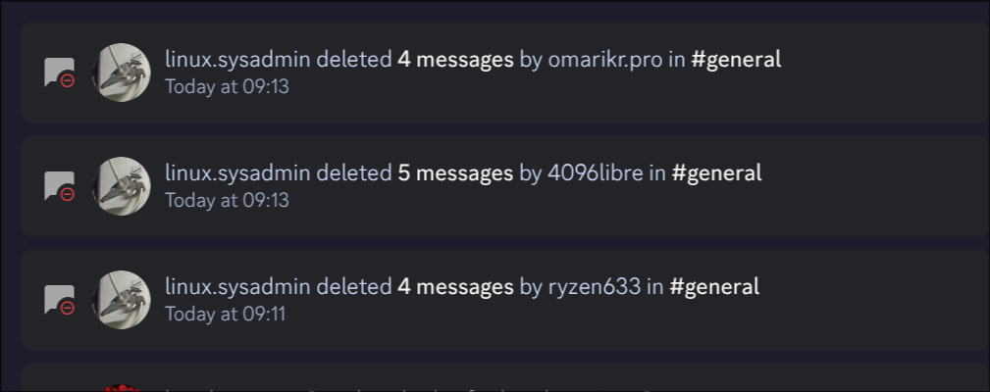Click linux.sysadmin avatar in ryzen633 entry
Image resolution: width=990 pixels, height=392 pixels.
tap(121, 300)
